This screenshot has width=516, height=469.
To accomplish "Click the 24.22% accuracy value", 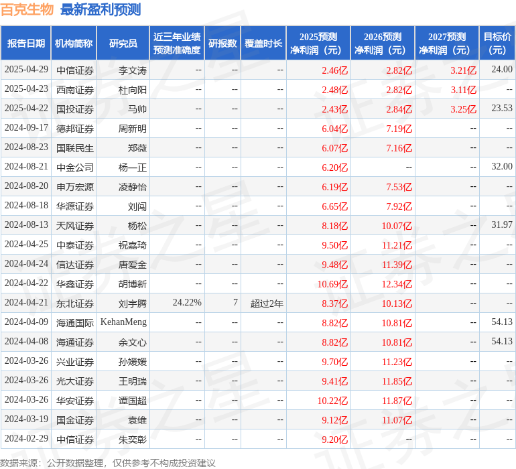I will 187,302.
